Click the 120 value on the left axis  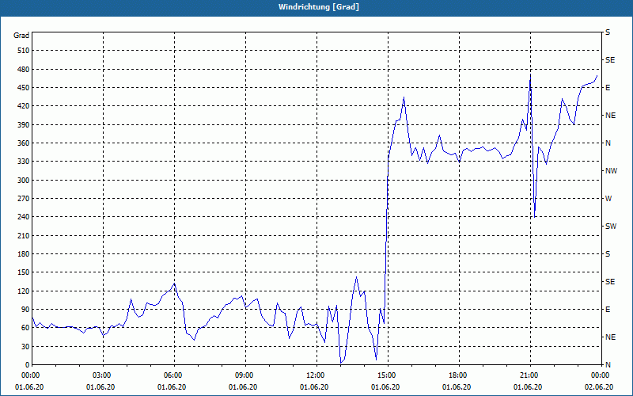pyautogui.click(x=24, y=291)
